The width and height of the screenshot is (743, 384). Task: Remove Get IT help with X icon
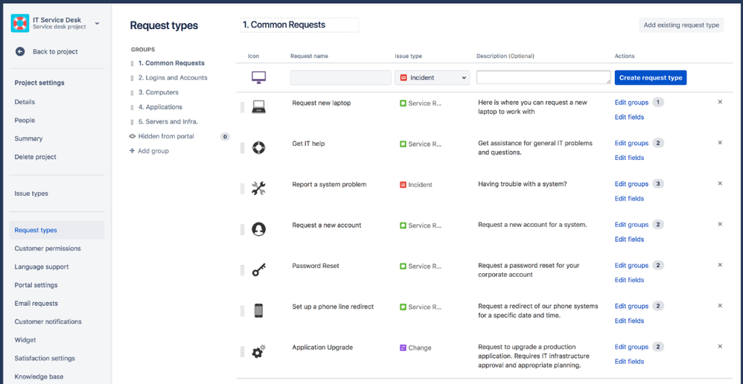720,143
